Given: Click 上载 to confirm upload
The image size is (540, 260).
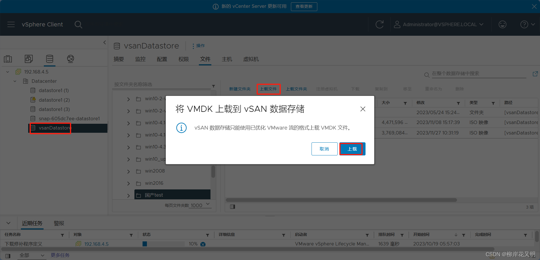Looking at the screenshot, I should click(x=352, y=149).
